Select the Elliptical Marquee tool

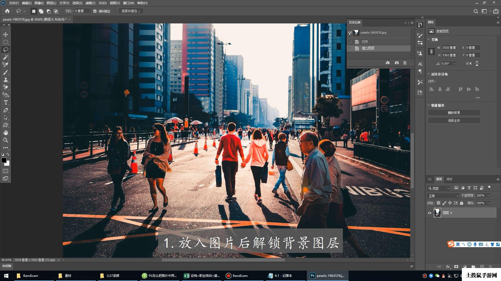(x=5, y=42)
